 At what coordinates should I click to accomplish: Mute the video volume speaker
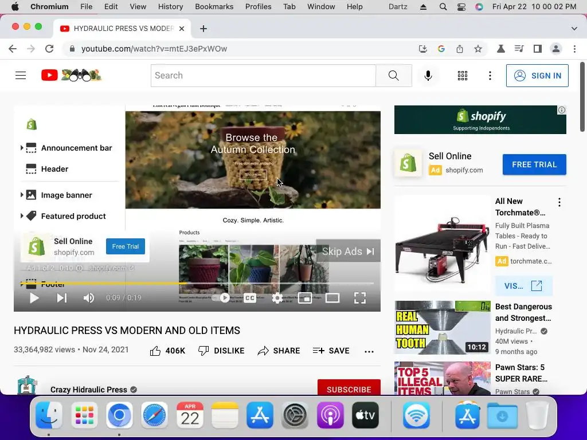pyautogui.click(x=89, y=298)
